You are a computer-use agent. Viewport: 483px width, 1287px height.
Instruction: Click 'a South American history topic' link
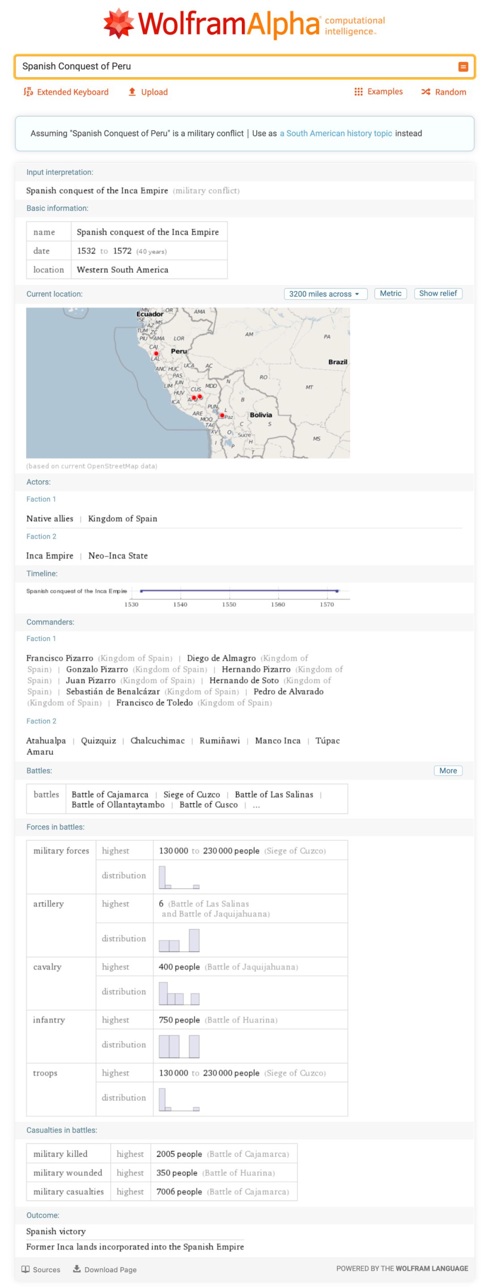[x=336, y=133]
